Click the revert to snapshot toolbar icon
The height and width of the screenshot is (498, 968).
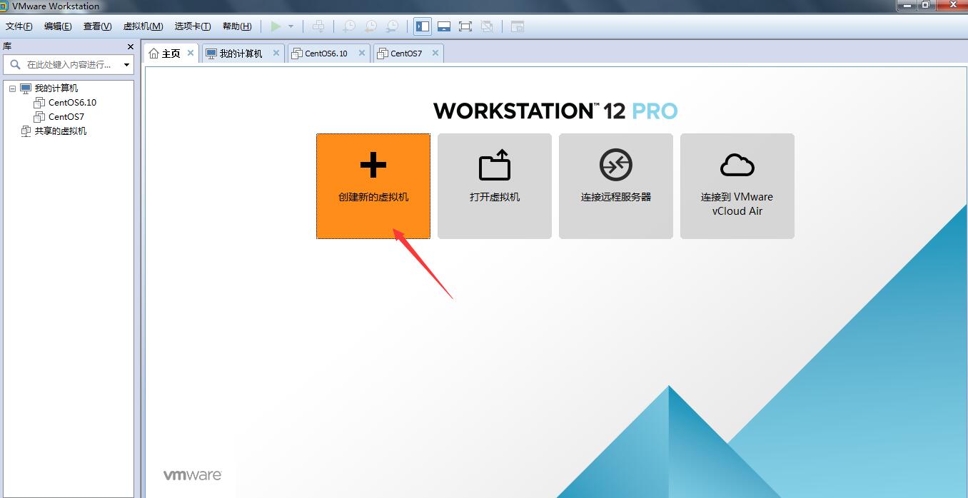point(370,26)
